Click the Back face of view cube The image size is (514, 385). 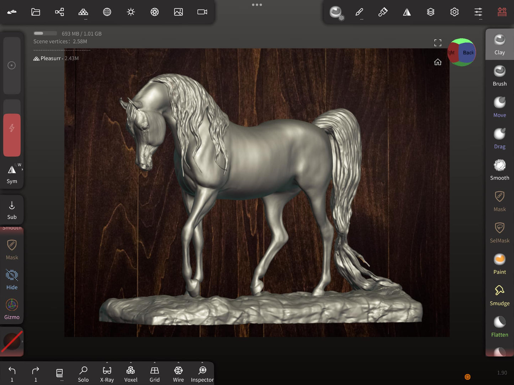(468, 53)
